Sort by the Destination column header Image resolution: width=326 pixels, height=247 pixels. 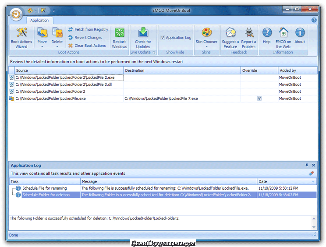click(182, 71)
